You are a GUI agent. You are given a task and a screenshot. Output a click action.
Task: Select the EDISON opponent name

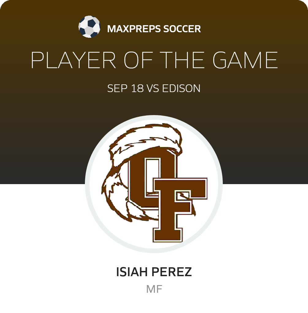(x=181, y=88)
